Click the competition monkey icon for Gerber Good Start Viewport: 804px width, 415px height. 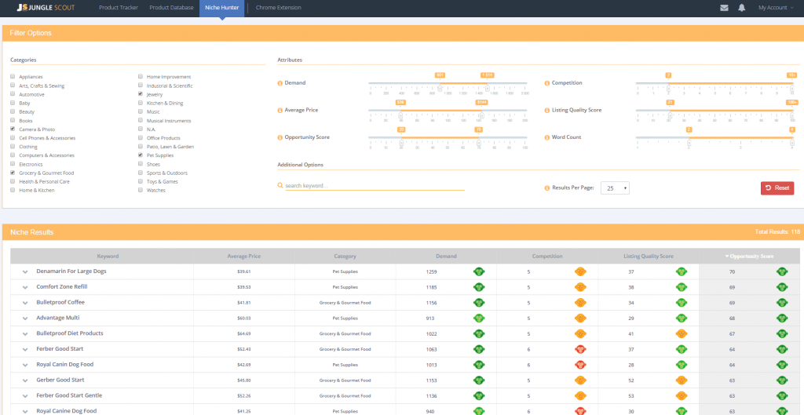(x=580, y=380)
